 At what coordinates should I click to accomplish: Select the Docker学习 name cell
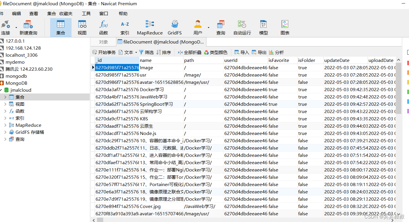pyautogui.click(x=161, y=89)
